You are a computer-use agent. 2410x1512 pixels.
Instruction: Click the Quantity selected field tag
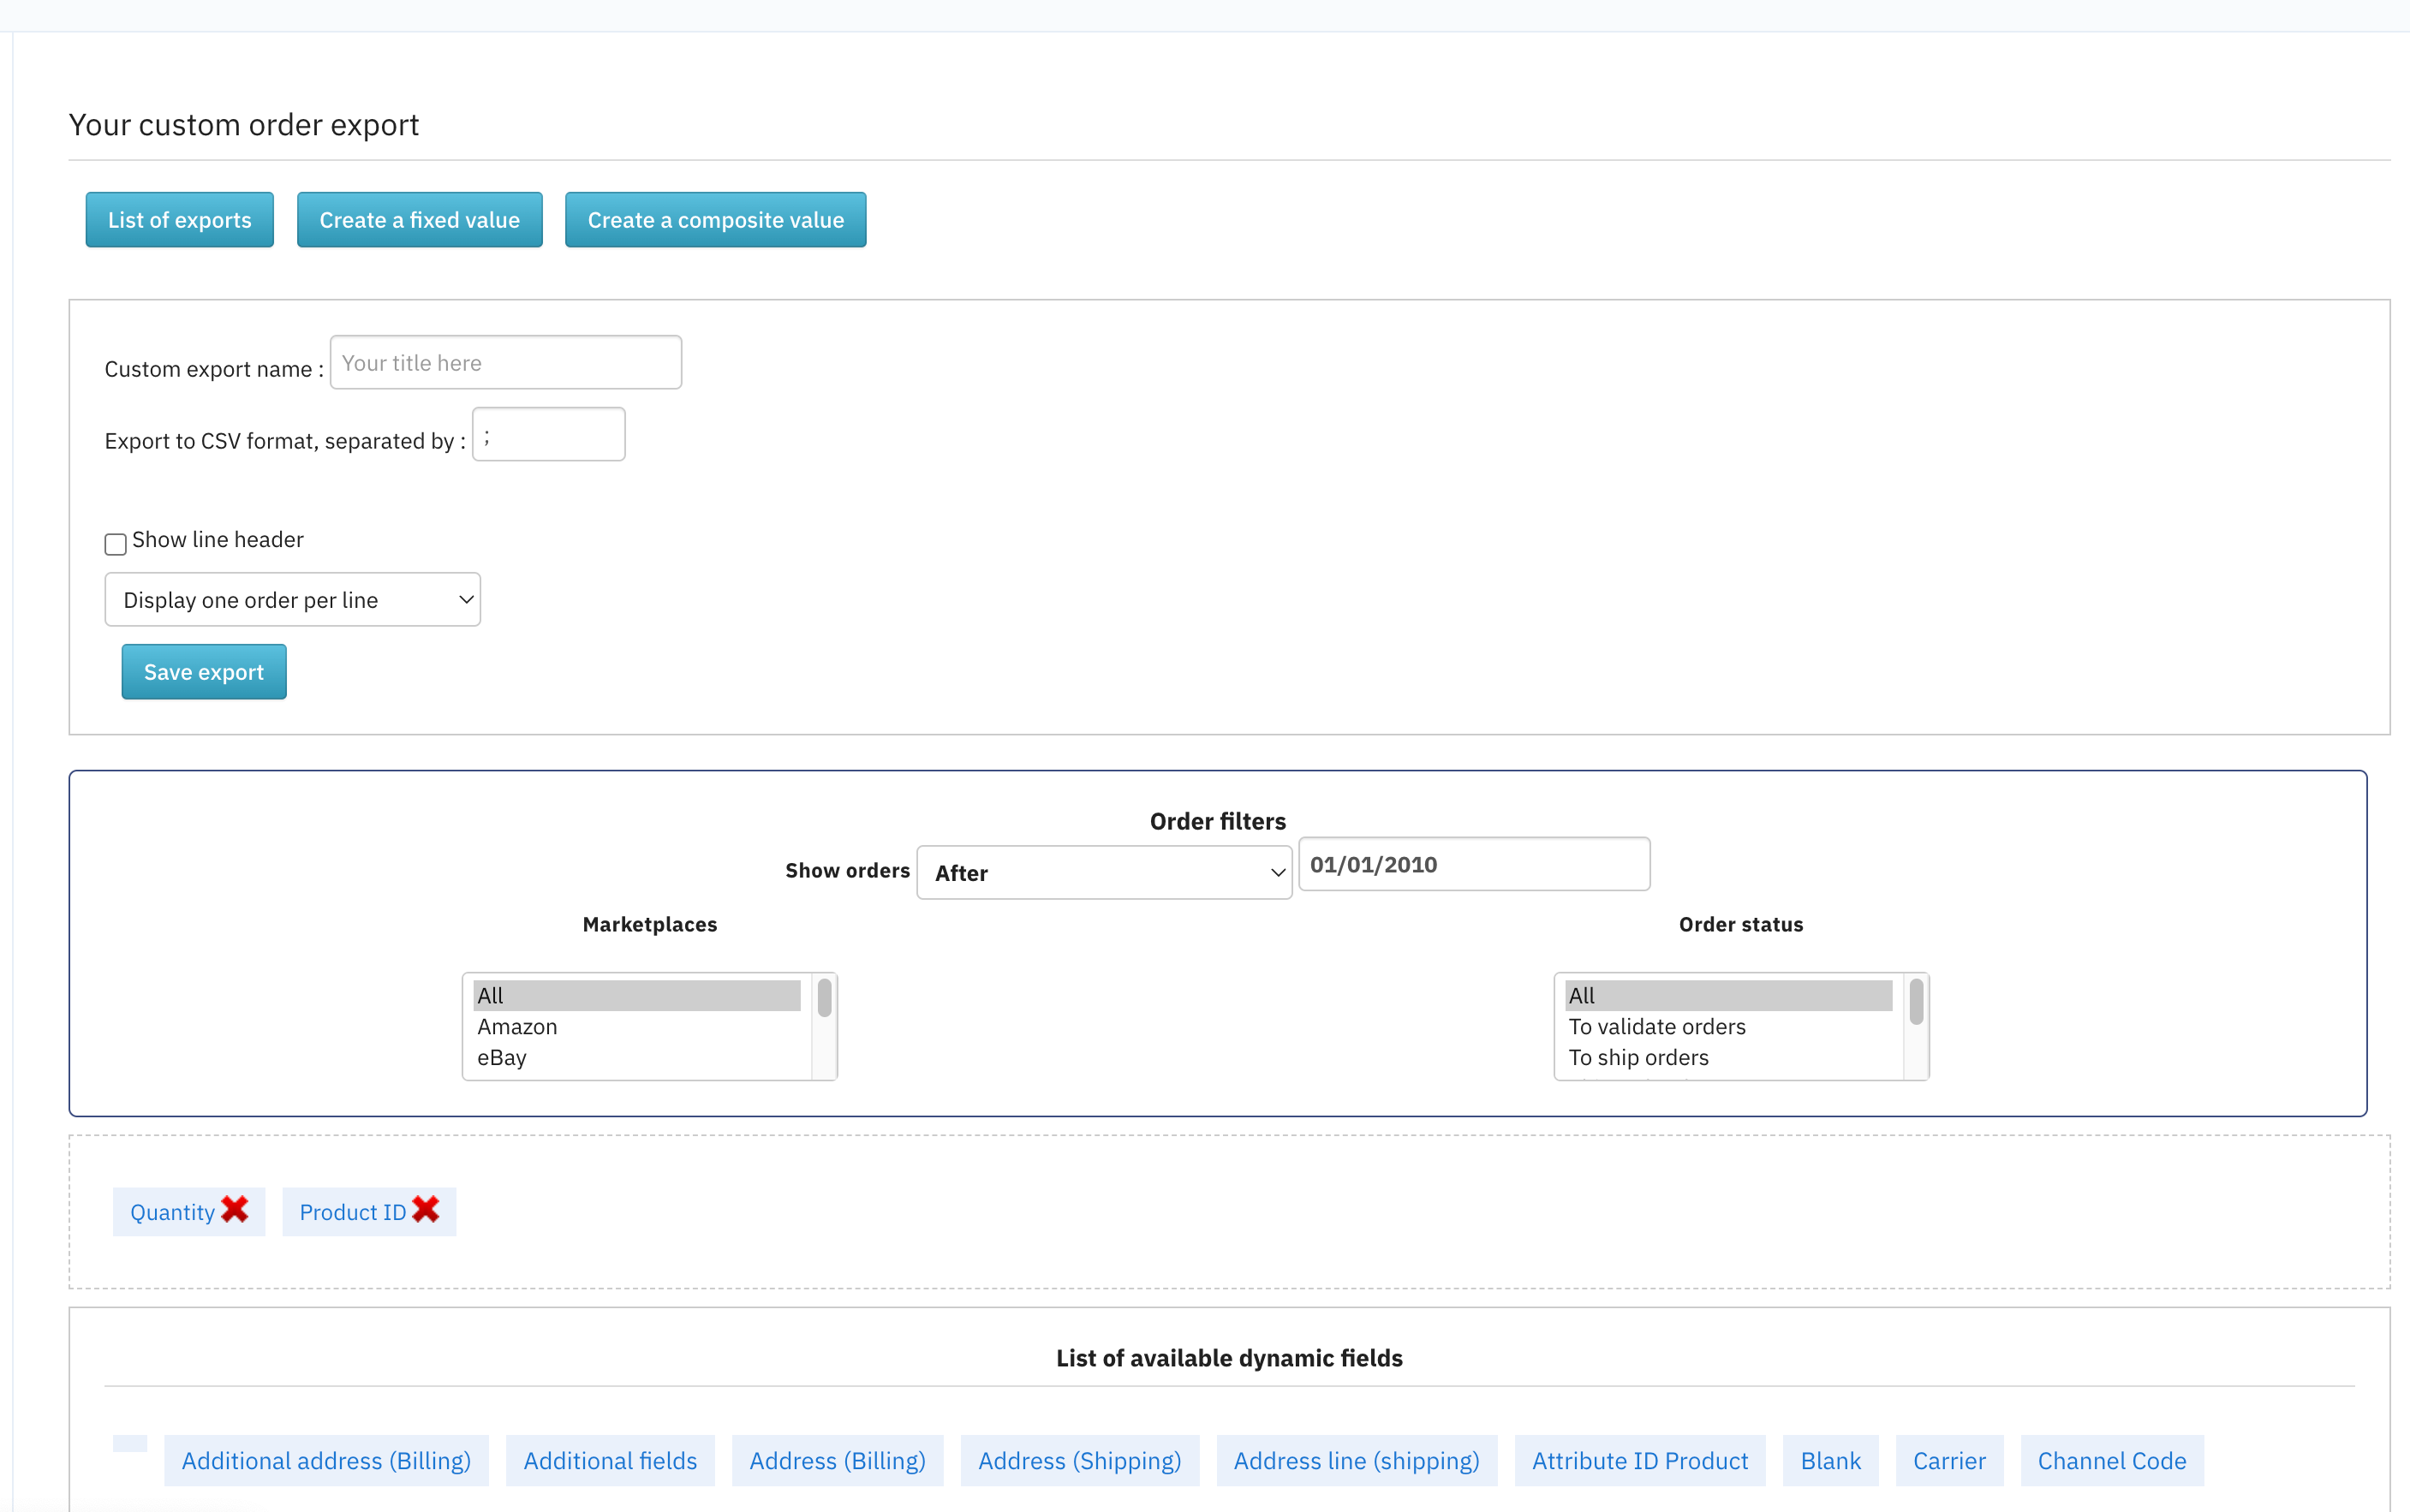pos(172,1213)
